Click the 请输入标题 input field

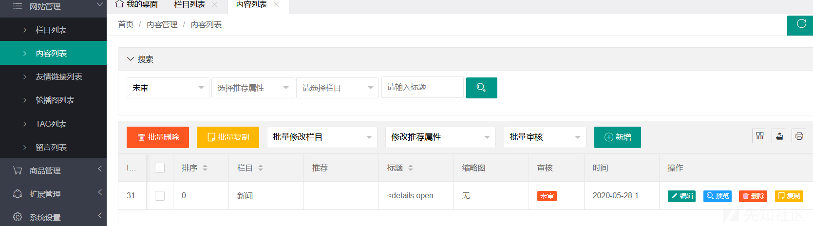(422, 87)
